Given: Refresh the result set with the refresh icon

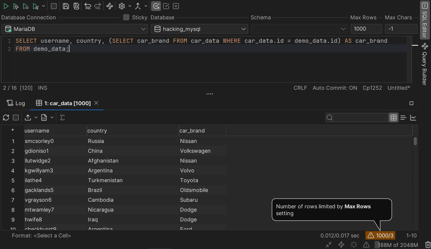Looking at the screenshot, I should (x=6, y=117).
